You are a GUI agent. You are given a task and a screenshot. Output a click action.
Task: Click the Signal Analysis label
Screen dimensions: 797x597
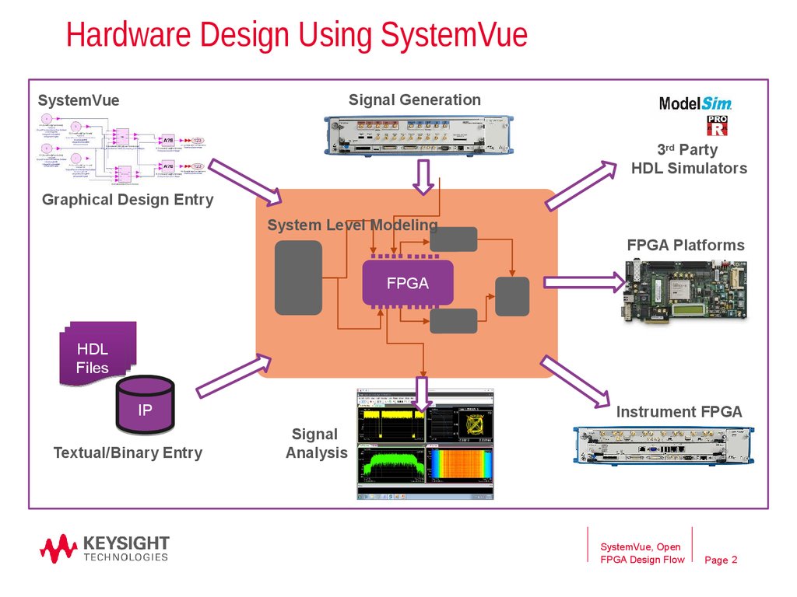tap(317, 443)
